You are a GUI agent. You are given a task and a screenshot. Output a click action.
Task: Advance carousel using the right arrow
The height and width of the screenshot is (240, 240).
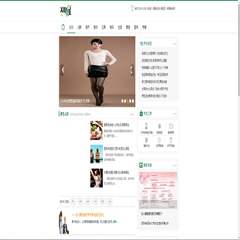(132, 70)
